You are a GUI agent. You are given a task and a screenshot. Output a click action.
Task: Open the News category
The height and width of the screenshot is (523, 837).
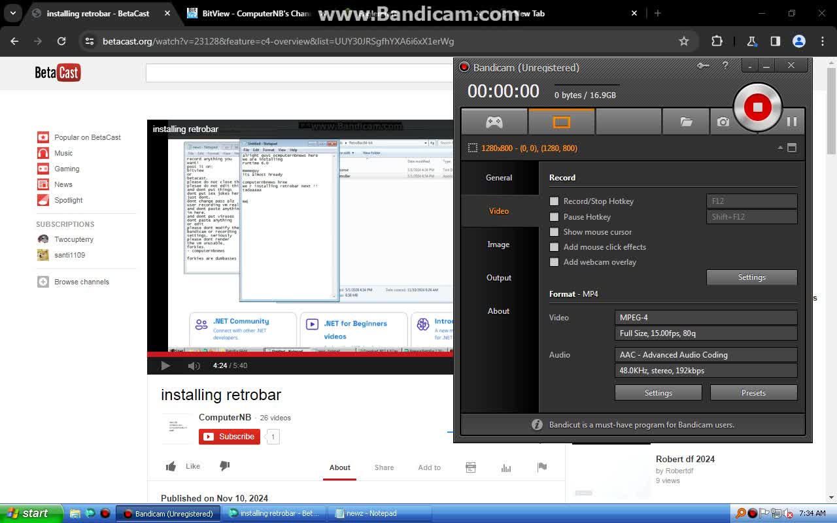(x=63, y=184)
